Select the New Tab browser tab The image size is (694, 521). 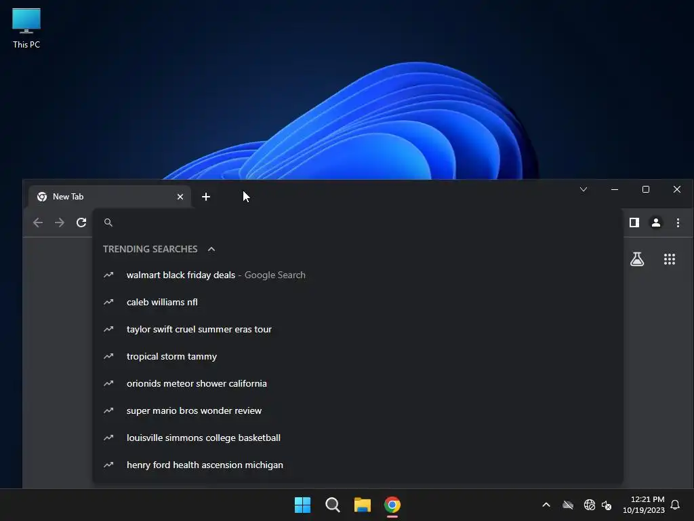109,197
